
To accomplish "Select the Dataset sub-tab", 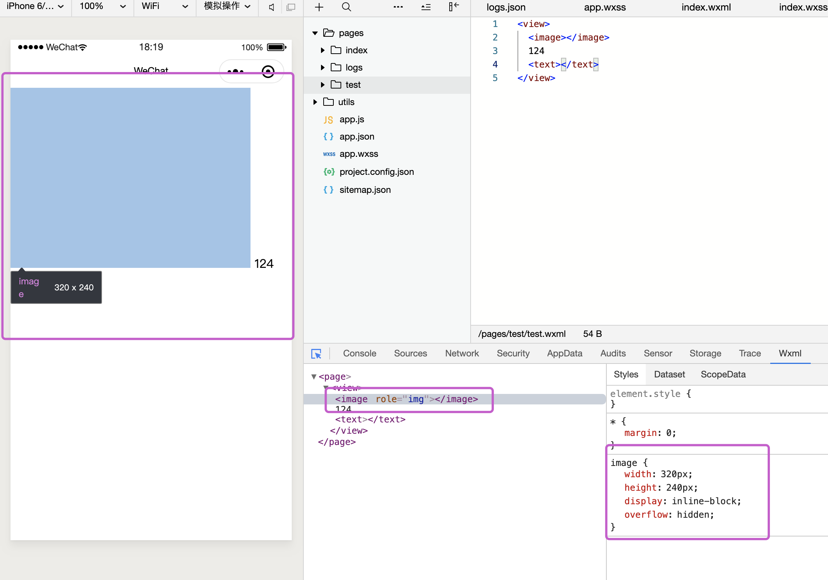I will coord(669,374).
